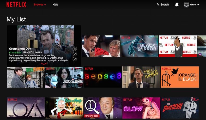Open the Black Mirror thumbnail
Image resolution: width=206 pixels, height=120 pixels.
[x=139, y=46]
